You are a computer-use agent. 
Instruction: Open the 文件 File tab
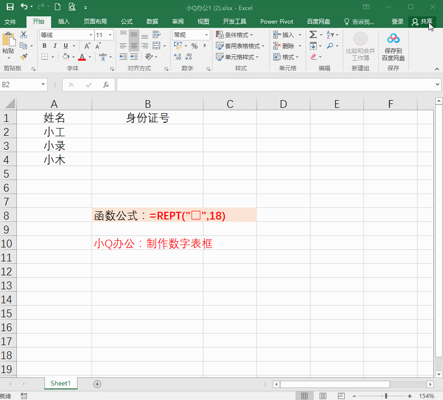coord(10,22)
